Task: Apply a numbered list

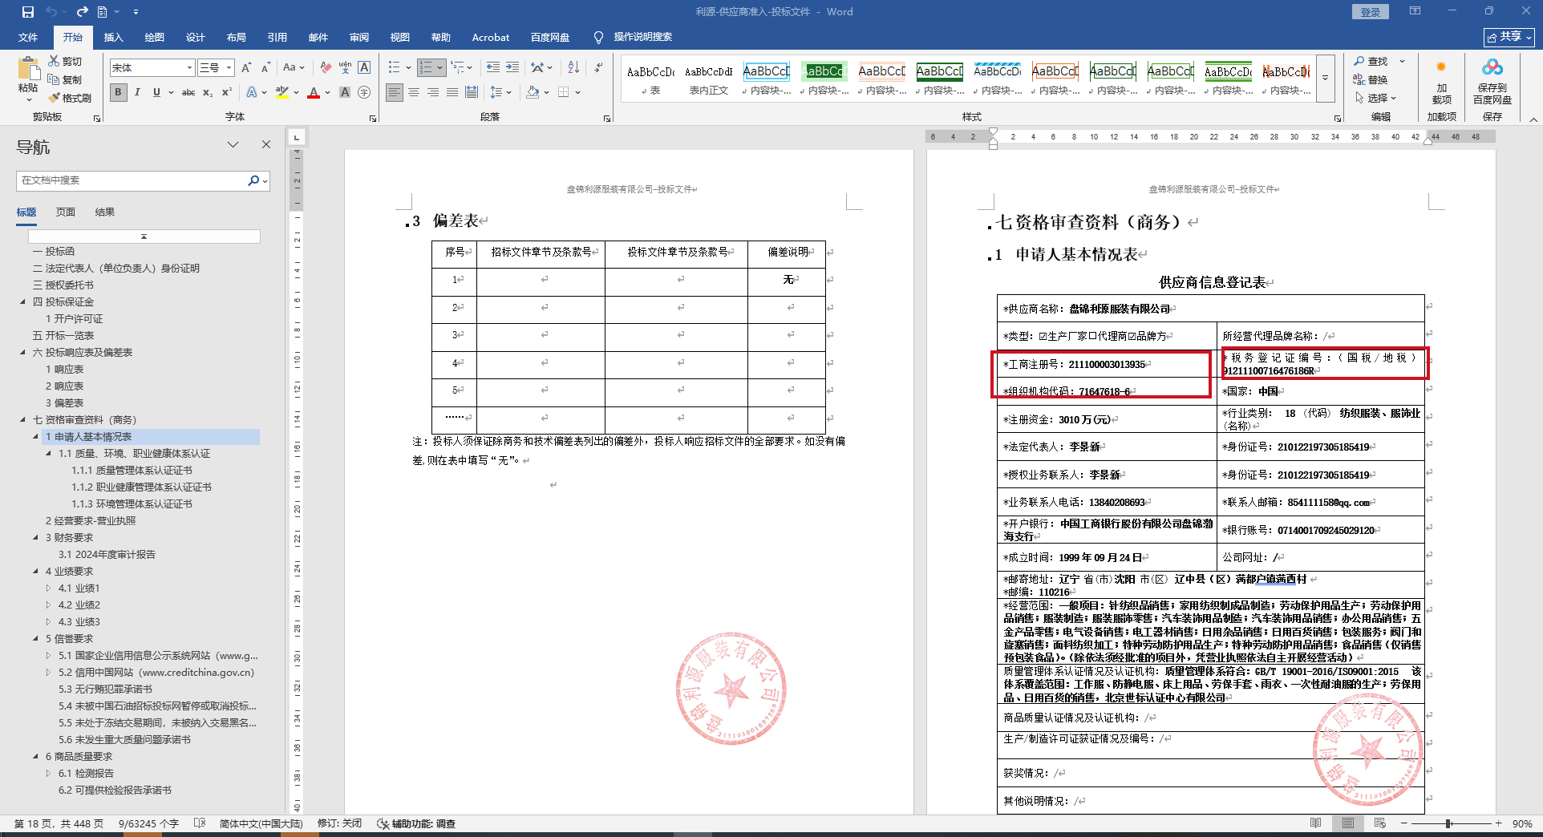Action: click(x=426, y=68)
